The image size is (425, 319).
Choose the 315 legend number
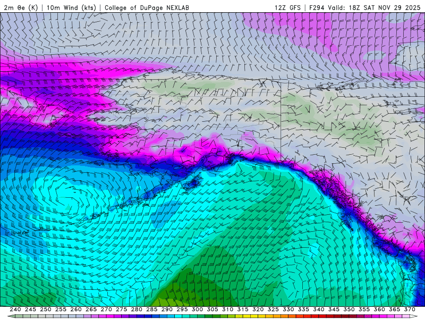coord(243,309)
